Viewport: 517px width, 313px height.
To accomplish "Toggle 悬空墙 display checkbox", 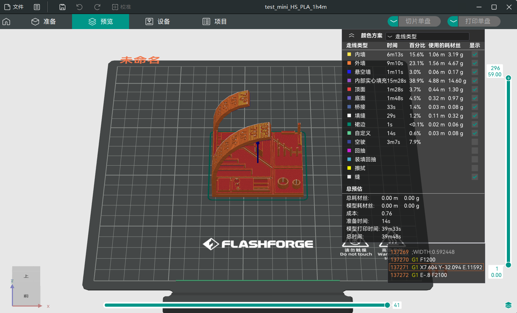I will click(475, 72).
